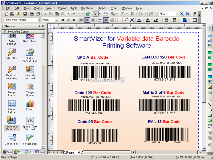Select the Combo Box shape

[12, 139]
